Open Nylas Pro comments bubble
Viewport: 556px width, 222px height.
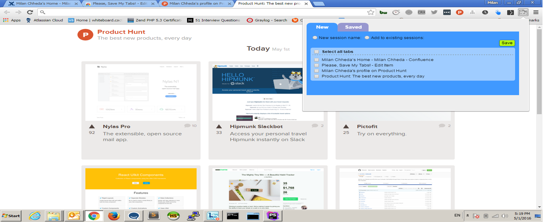click(x=187, y=126)
